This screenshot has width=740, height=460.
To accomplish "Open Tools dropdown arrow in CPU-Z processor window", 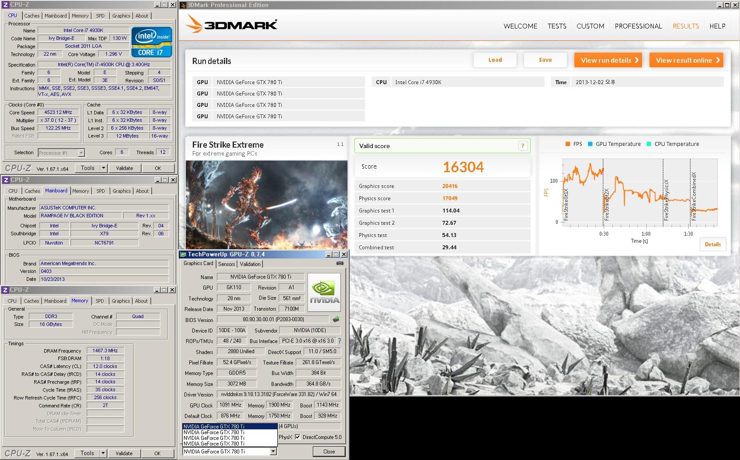I will coord(103,168).
